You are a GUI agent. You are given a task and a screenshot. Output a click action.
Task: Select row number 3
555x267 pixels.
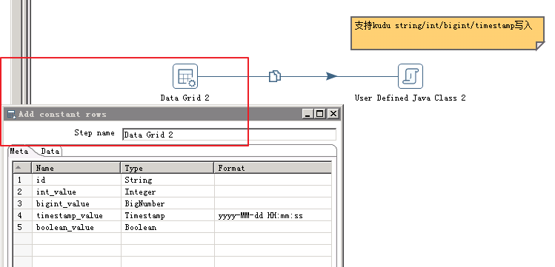pos(23,204)
